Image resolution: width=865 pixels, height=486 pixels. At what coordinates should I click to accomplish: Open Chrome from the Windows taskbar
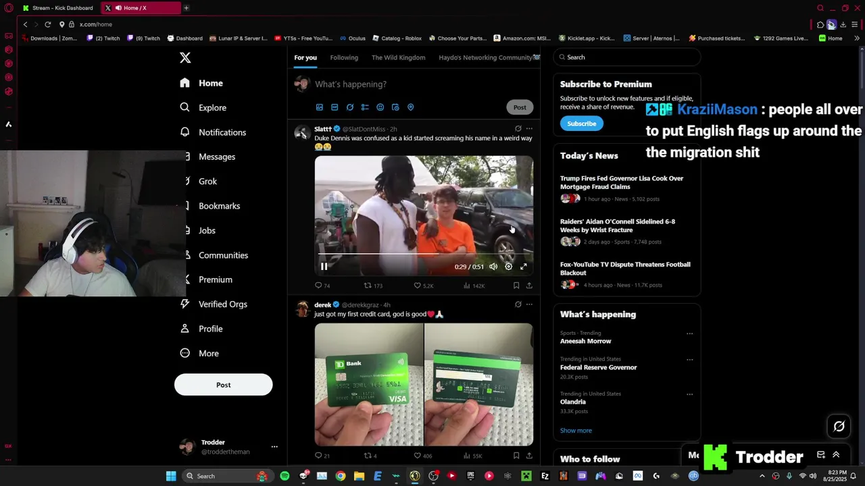click(341, 476)
